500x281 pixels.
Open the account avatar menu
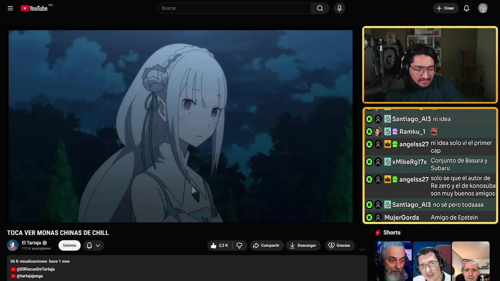point(483,8)
